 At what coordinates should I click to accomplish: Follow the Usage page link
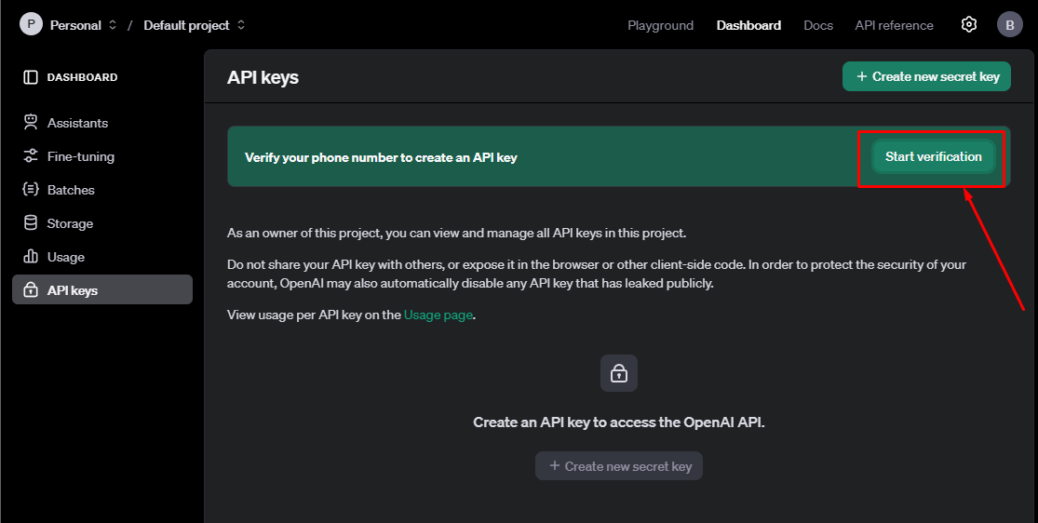coord(438,315)
